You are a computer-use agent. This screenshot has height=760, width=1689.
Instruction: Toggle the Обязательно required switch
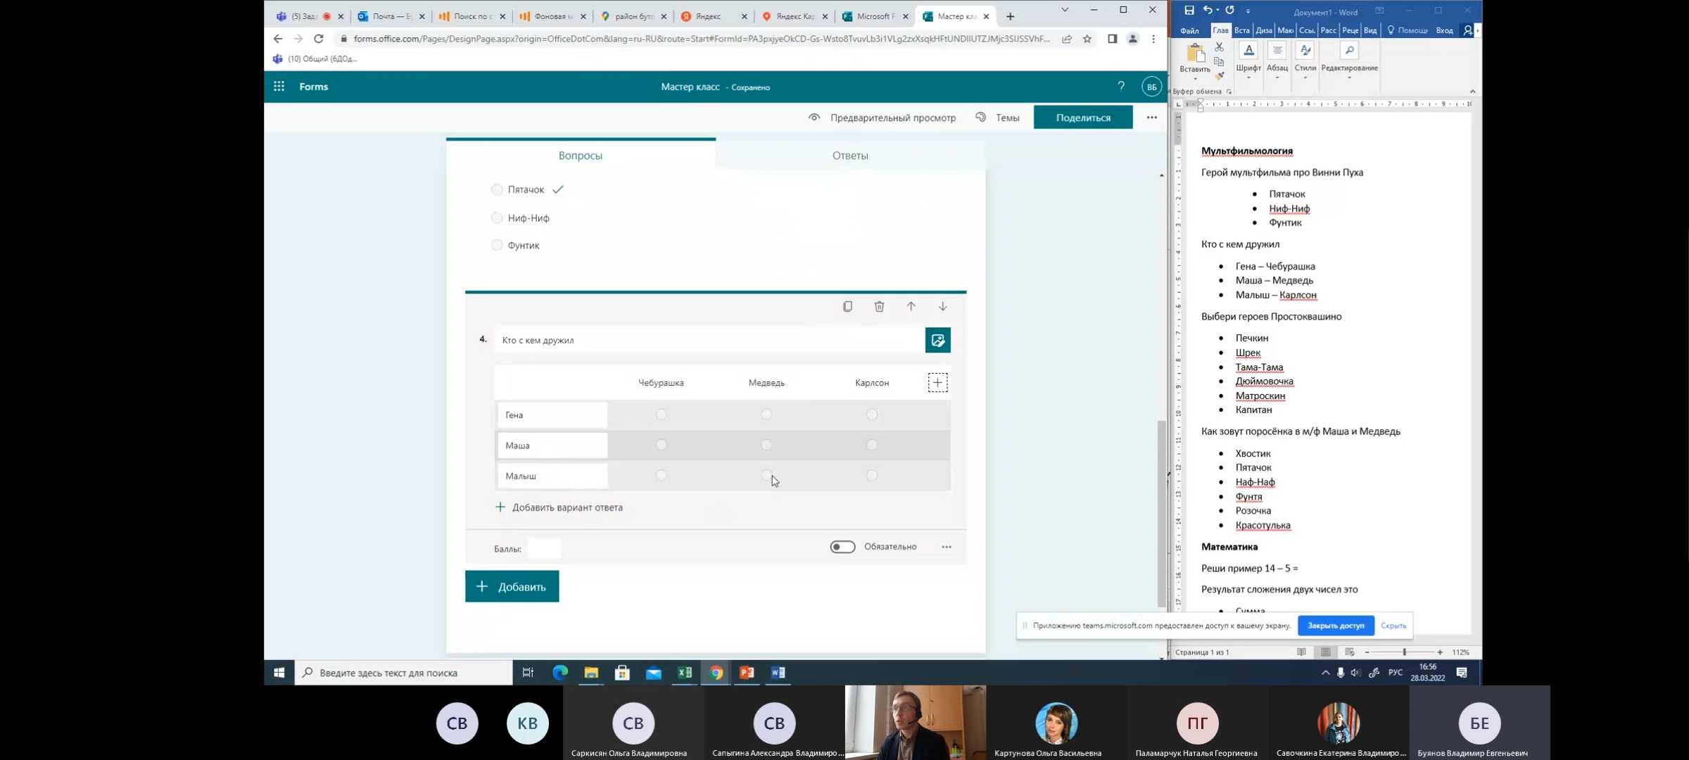(842, 547)
